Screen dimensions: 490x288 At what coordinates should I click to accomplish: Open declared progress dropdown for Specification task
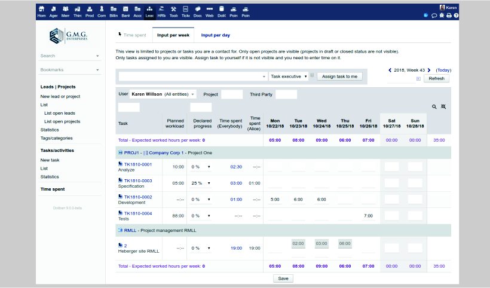(x=201, y=183)
